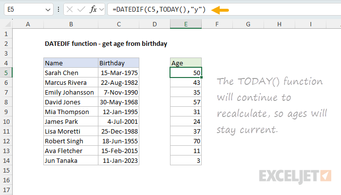Click the title cell 'DATEDIF function - get age from birthday'
The height and width of the screenshot is (195, 341).
(x=106, y=44)
